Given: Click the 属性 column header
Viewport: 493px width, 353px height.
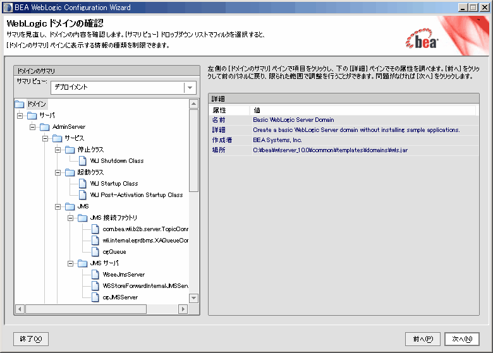Looking at the screenshot, I should click(x=230, y=111).
